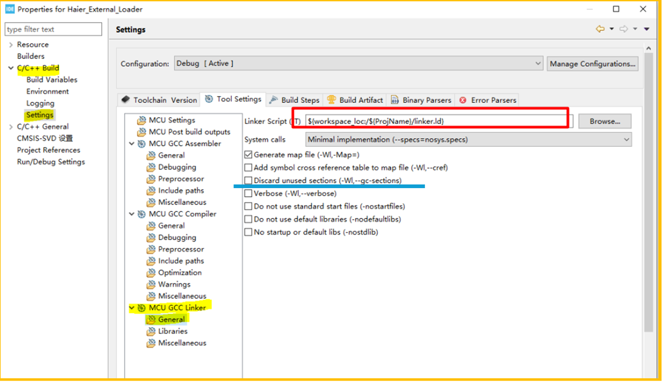The width and height of the screenshot is (666, 384).
Task: Open the Warnings settings of the compiler
Action: pos(174,284)
